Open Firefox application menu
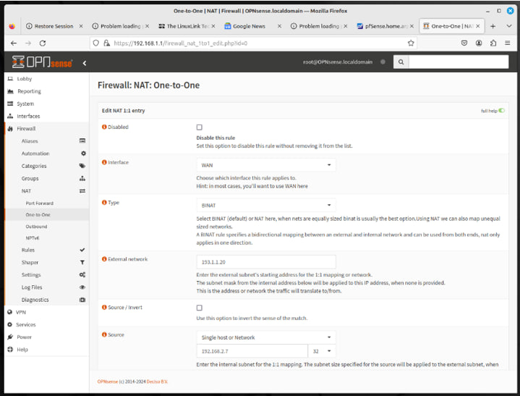The image size is (520, 396). 508,43
